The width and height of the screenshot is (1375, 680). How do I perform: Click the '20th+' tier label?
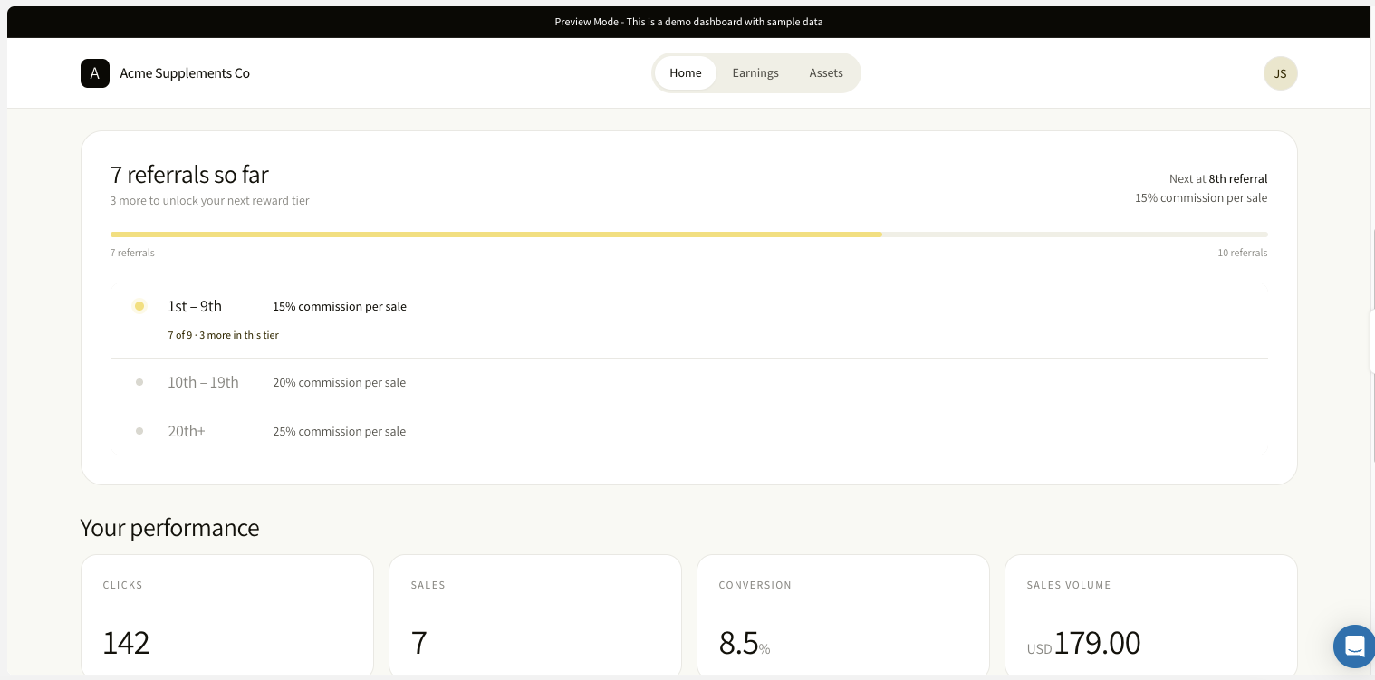click(186, 431)
